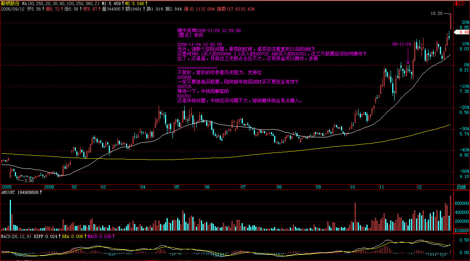470x261 pixels.
Task: Click the stock name 鞍钢股份
Action: coord(9,3)
